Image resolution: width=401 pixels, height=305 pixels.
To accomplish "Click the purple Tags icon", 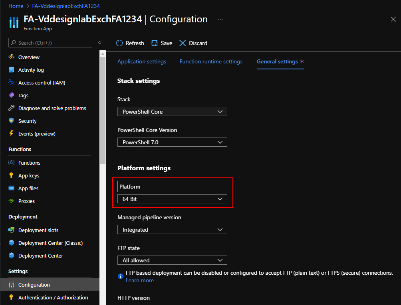I will click(x=11, y=95).
